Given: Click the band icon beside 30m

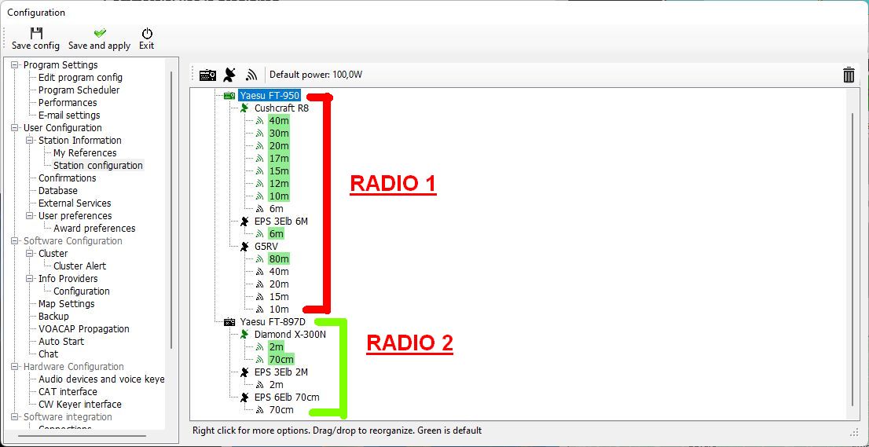Looking at the screenshot, I should [x=258, y=134].
